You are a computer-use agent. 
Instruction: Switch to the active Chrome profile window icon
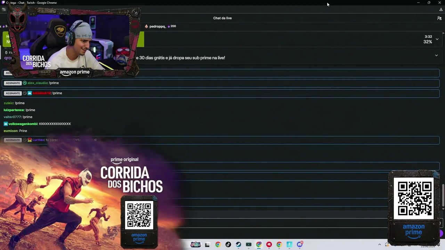tap(259, 244)
